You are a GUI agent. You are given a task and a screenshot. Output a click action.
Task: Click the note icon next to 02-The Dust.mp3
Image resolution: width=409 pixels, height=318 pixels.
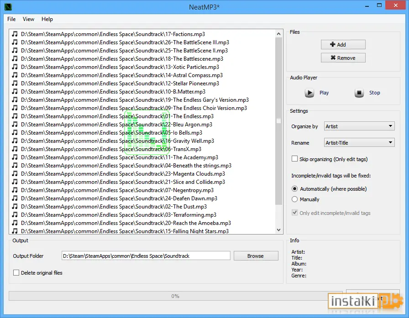coord(15,206)
